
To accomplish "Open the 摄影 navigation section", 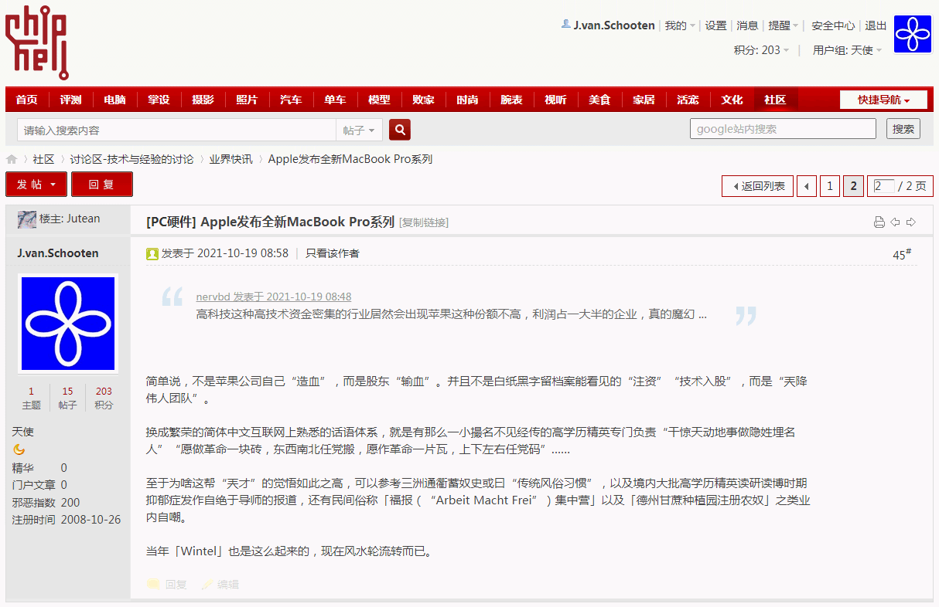I will (203, 100).
